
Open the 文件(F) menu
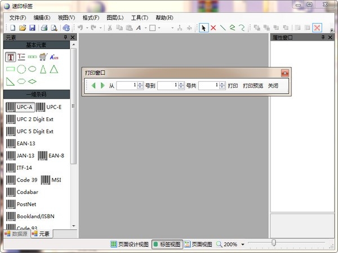click(18, 17)
